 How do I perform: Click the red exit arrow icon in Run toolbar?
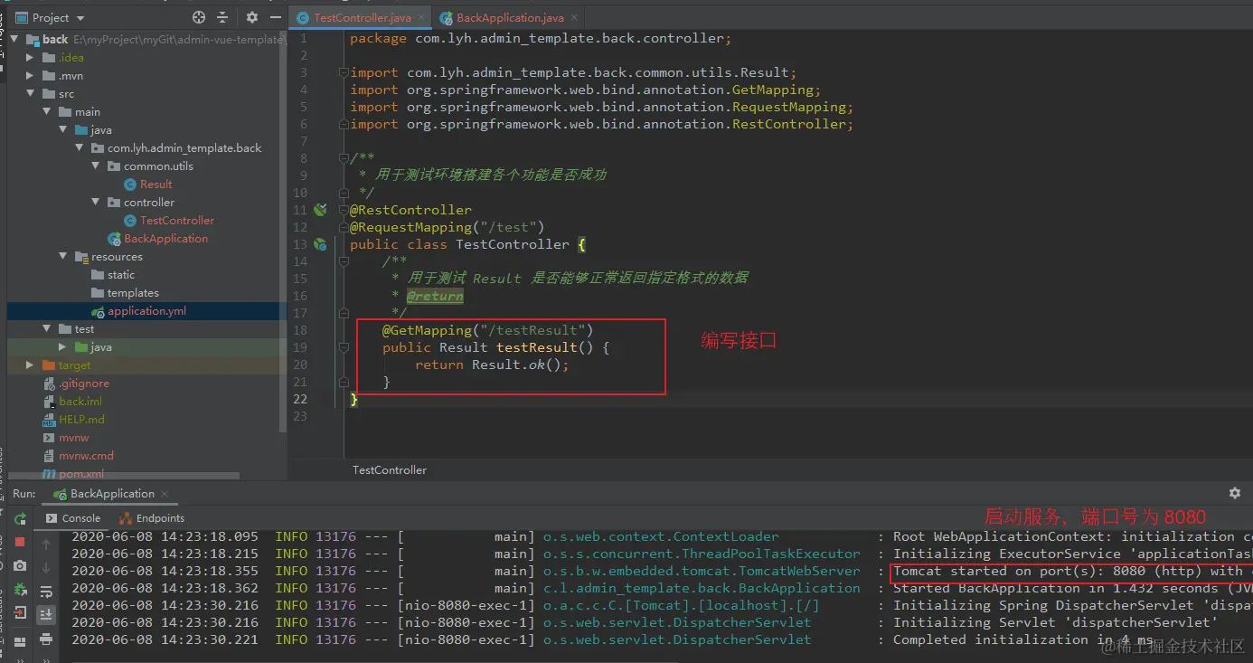pyautogui.click(x=20, y=613)
